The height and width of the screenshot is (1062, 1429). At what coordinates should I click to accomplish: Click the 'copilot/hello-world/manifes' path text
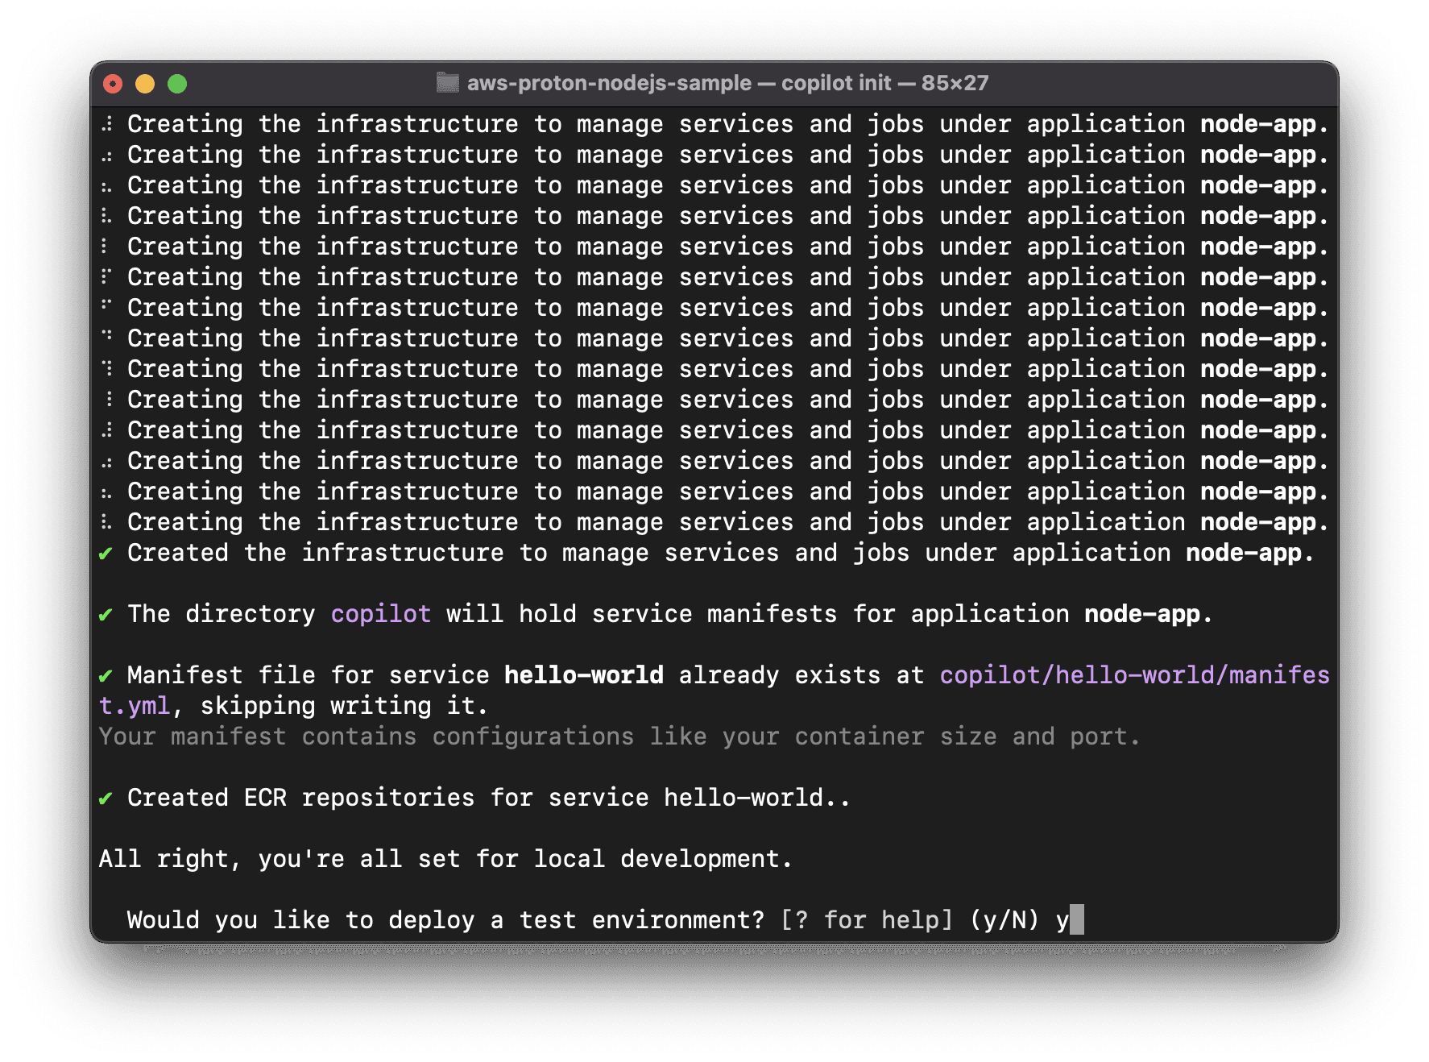(1134, 674)
